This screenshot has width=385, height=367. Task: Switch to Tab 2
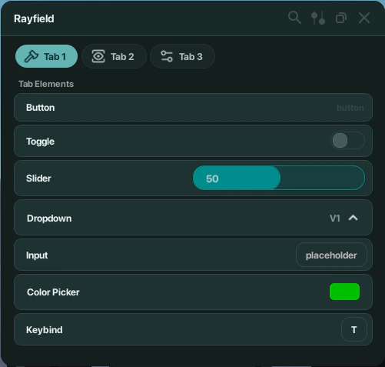pos(114,56)
